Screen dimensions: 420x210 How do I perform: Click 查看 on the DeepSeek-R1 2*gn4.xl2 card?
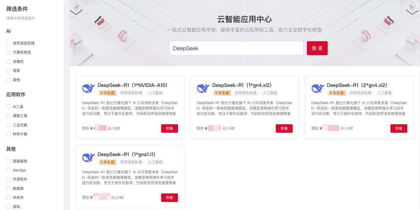[x=399, y=128]
